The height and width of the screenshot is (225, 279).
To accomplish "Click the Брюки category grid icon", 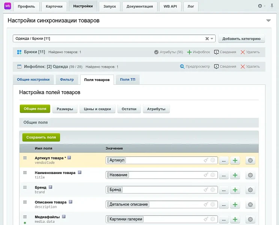I will point(19,52).
